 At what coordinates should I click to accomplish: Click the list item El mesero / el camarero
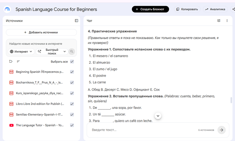110,56
